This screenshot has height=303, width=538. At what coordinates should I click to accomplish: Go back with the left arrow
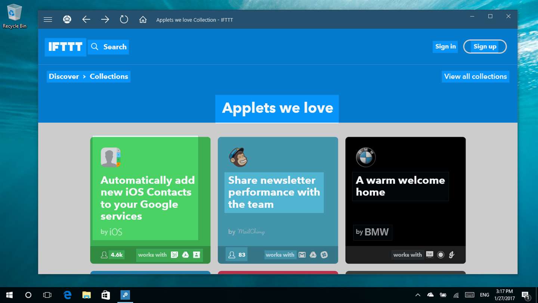86,19
